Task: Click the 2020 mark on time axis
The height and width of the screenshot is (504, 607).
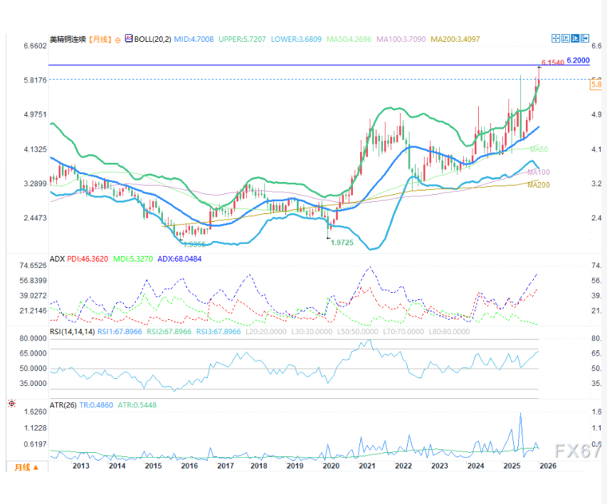Action: tap(330, 466)
